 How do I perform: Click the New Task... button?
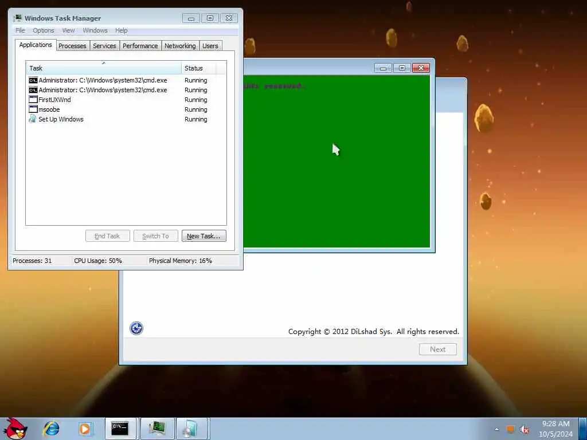(204, 236)
